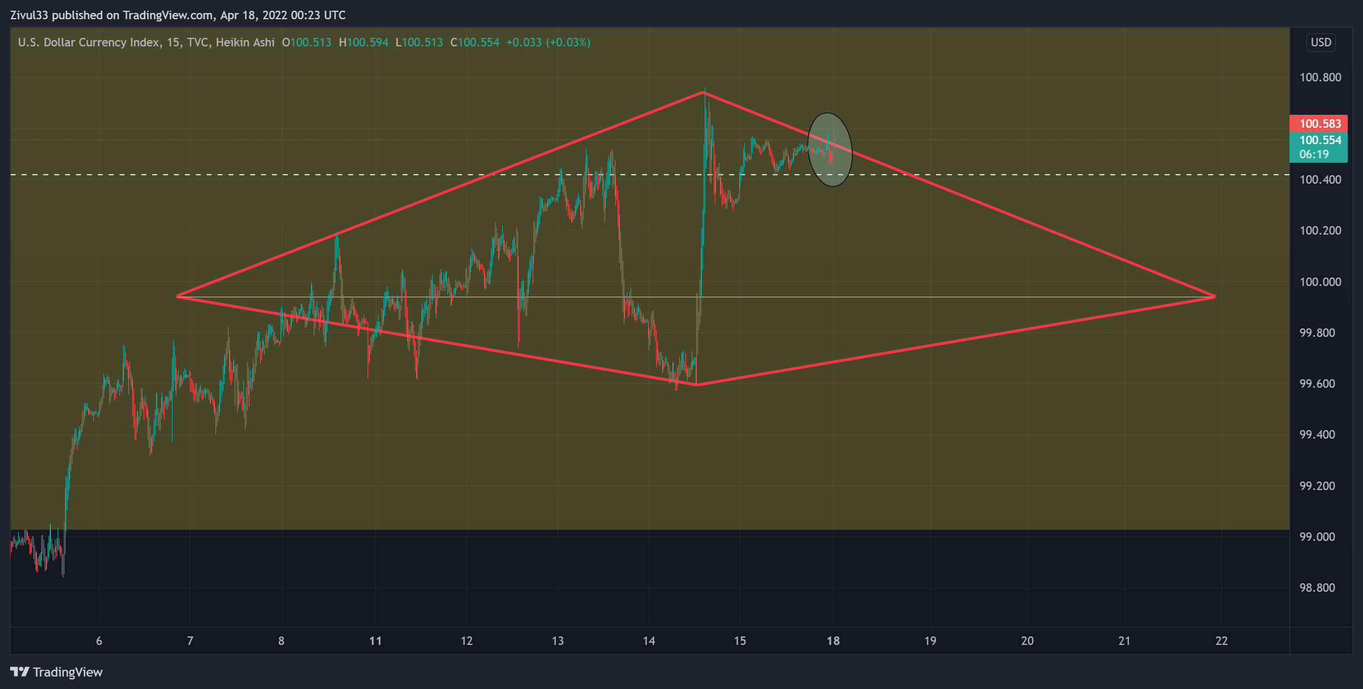This screenshot has height=689, width=1363.
Task: Click date 19 on the time axis
Action: tap(930, 641)
